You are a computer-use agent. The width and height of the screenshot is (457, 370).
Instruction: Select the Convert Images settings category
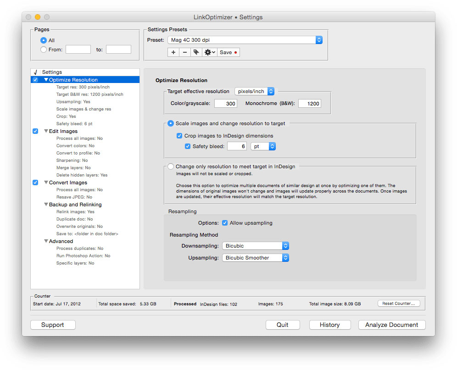point(68,182)
